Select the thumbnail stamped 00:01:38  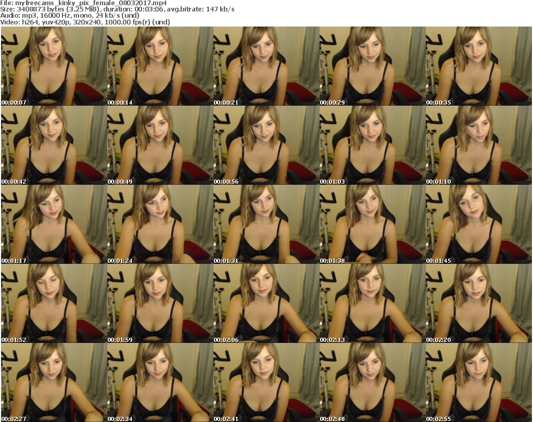(373, 224)
